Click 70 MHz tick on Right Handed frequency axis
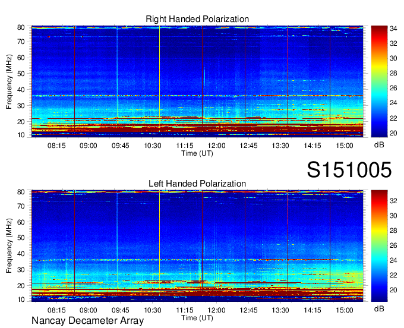 [21, 42]
